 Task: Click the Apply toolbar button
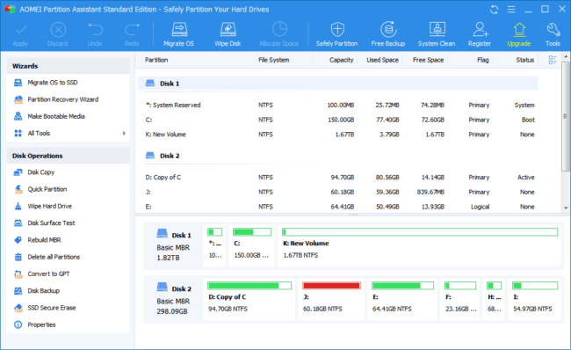[x=20, y=35]
